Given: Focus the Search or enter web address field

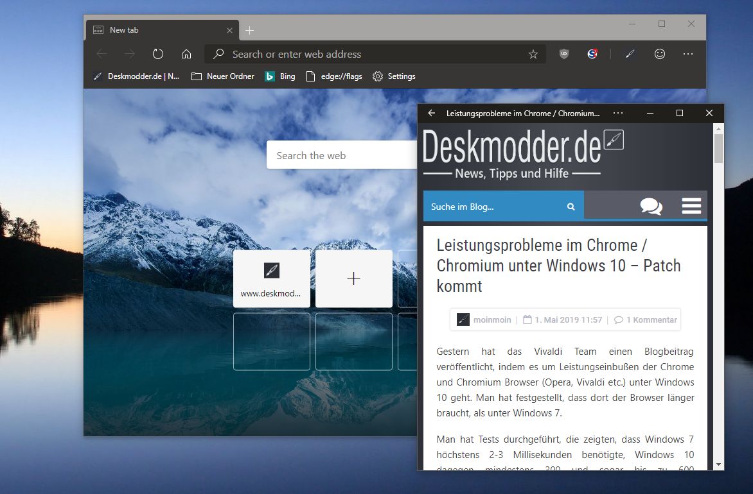Looking at the screenshot, I should pos(375,54).
